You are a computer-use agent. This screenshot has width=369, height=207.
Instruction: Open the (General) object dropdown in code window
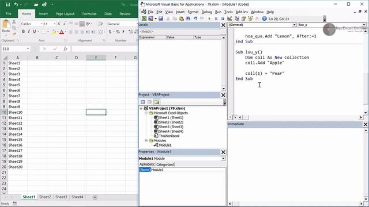pos(294,25)
